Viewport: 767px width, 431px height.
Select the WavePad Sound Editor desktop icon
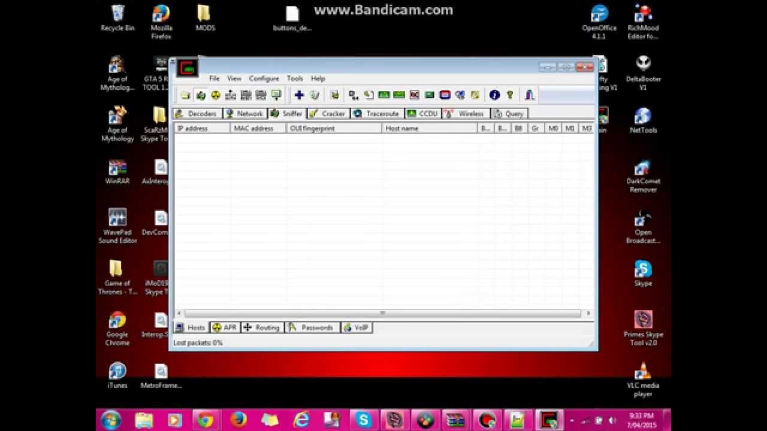(117, 226)
